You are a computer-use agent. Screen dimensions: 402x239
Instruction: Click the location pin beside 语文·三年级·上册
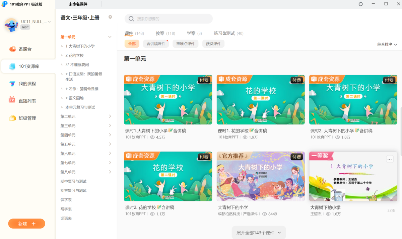click(110, 17)
